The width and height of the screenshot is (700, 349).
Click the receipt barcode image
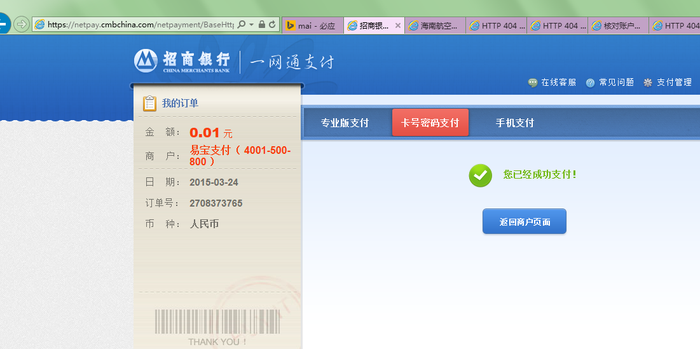217,322
